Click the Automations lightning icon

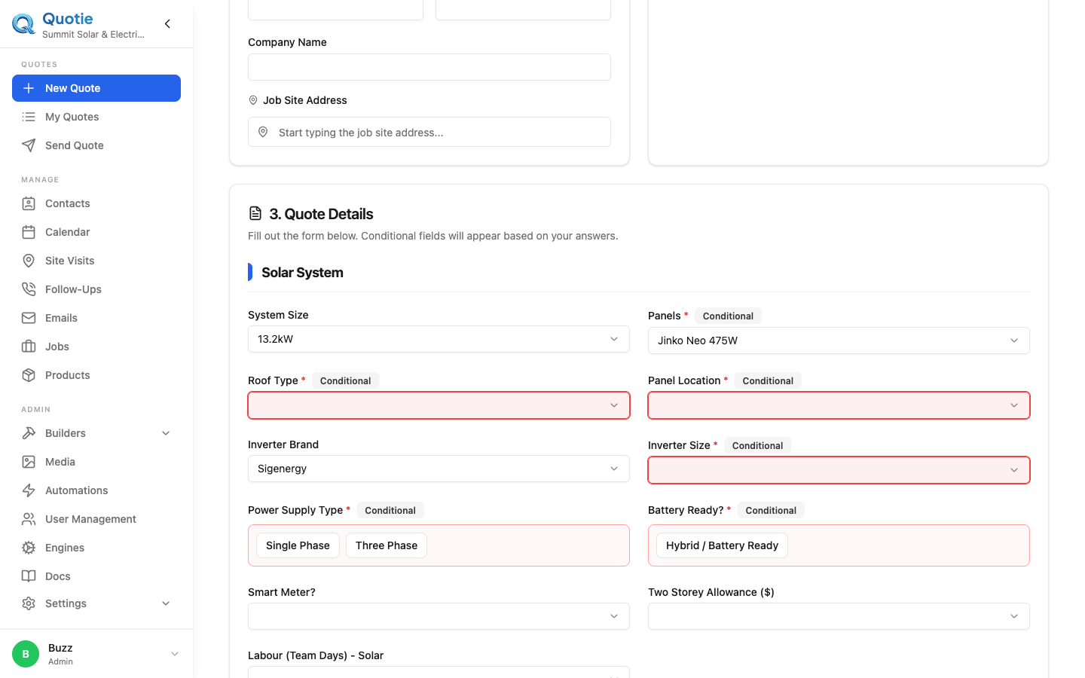click(29, 490)
